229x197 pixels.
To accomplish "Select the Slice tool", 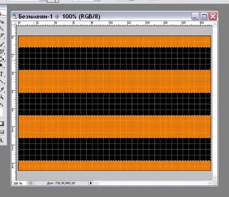I will coord(2,36).
